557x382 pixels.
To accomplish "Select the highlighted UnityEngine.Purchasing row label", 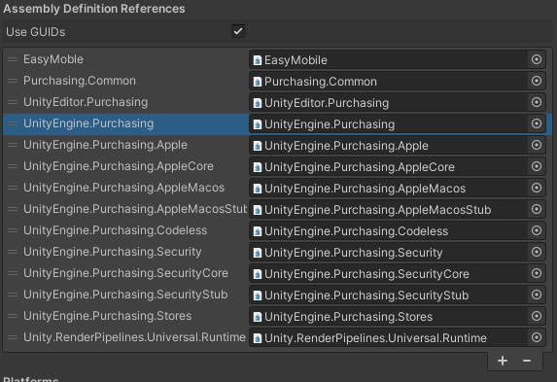I will click(x=88, y=123).
